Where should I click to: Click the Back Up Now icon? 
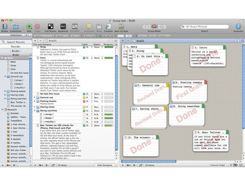pos(121,27)
